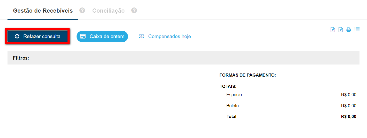Click the first Excel export icon
This screenshot has height=138, width=367.
tap(333, 30)
